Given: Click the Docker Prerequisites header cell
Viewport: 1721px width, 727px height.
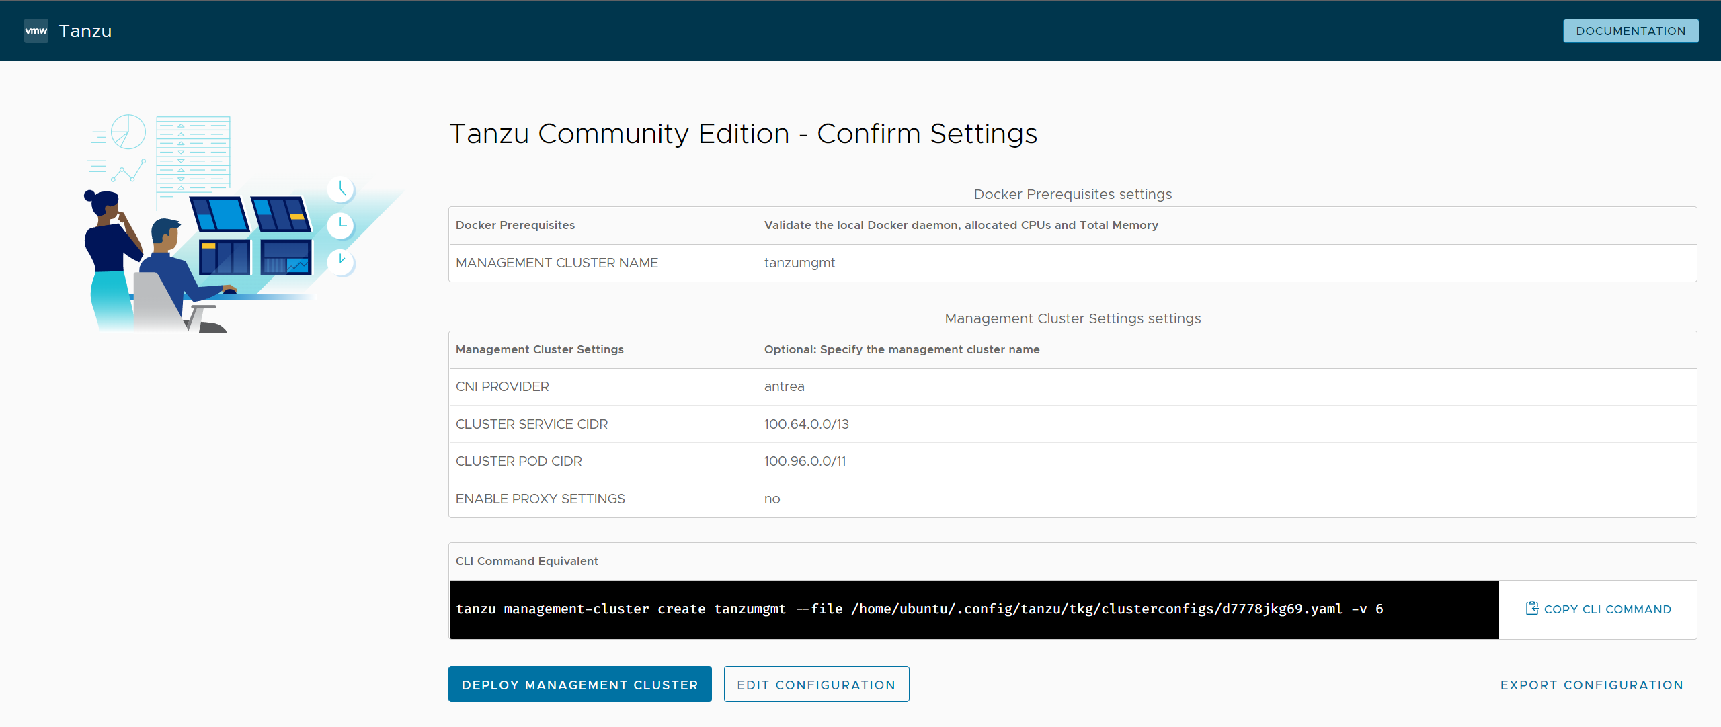Looking at the screenshot, I should click(x=516, y=225).
